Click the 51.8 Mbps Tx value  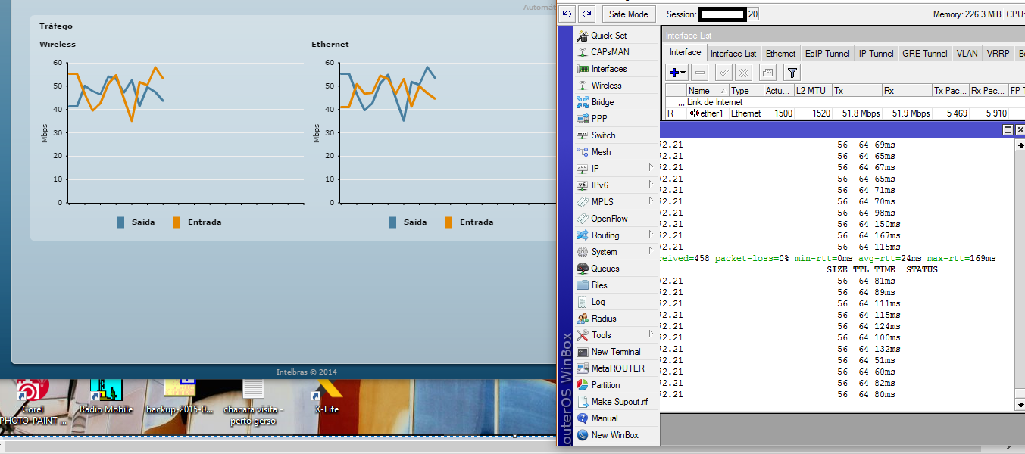pyautogui.click(x=861, y=113)
